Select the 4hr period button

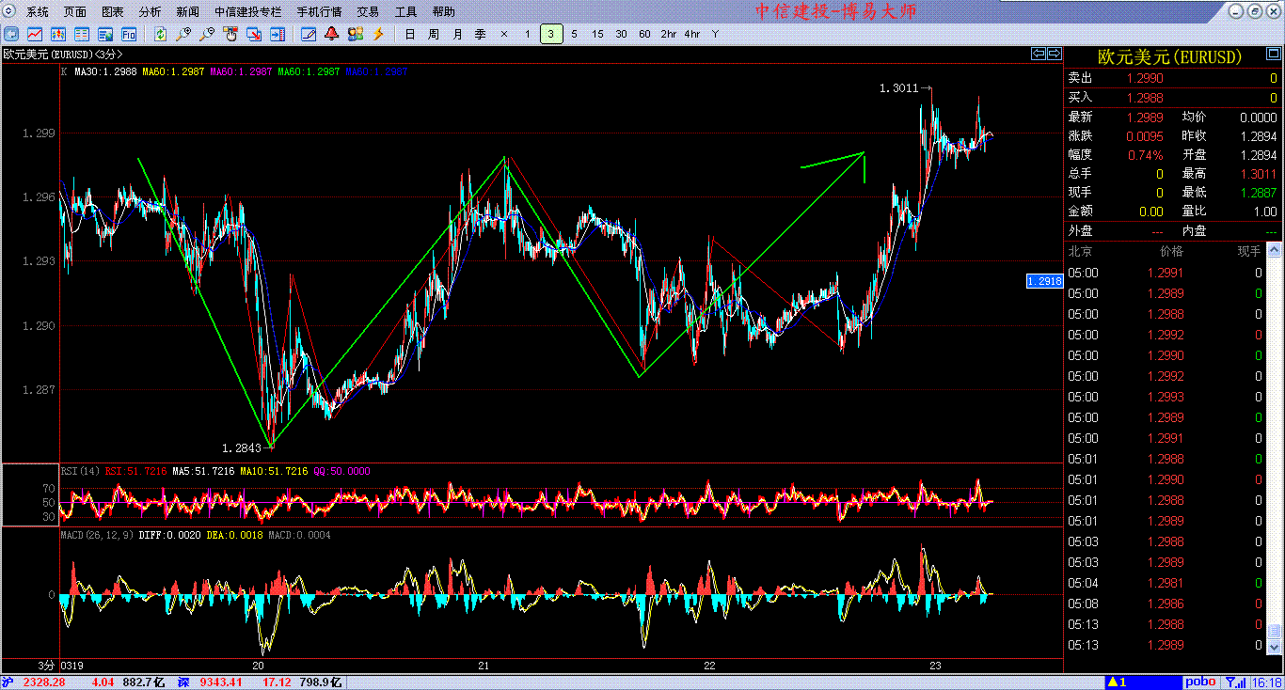tap(691, 34)
